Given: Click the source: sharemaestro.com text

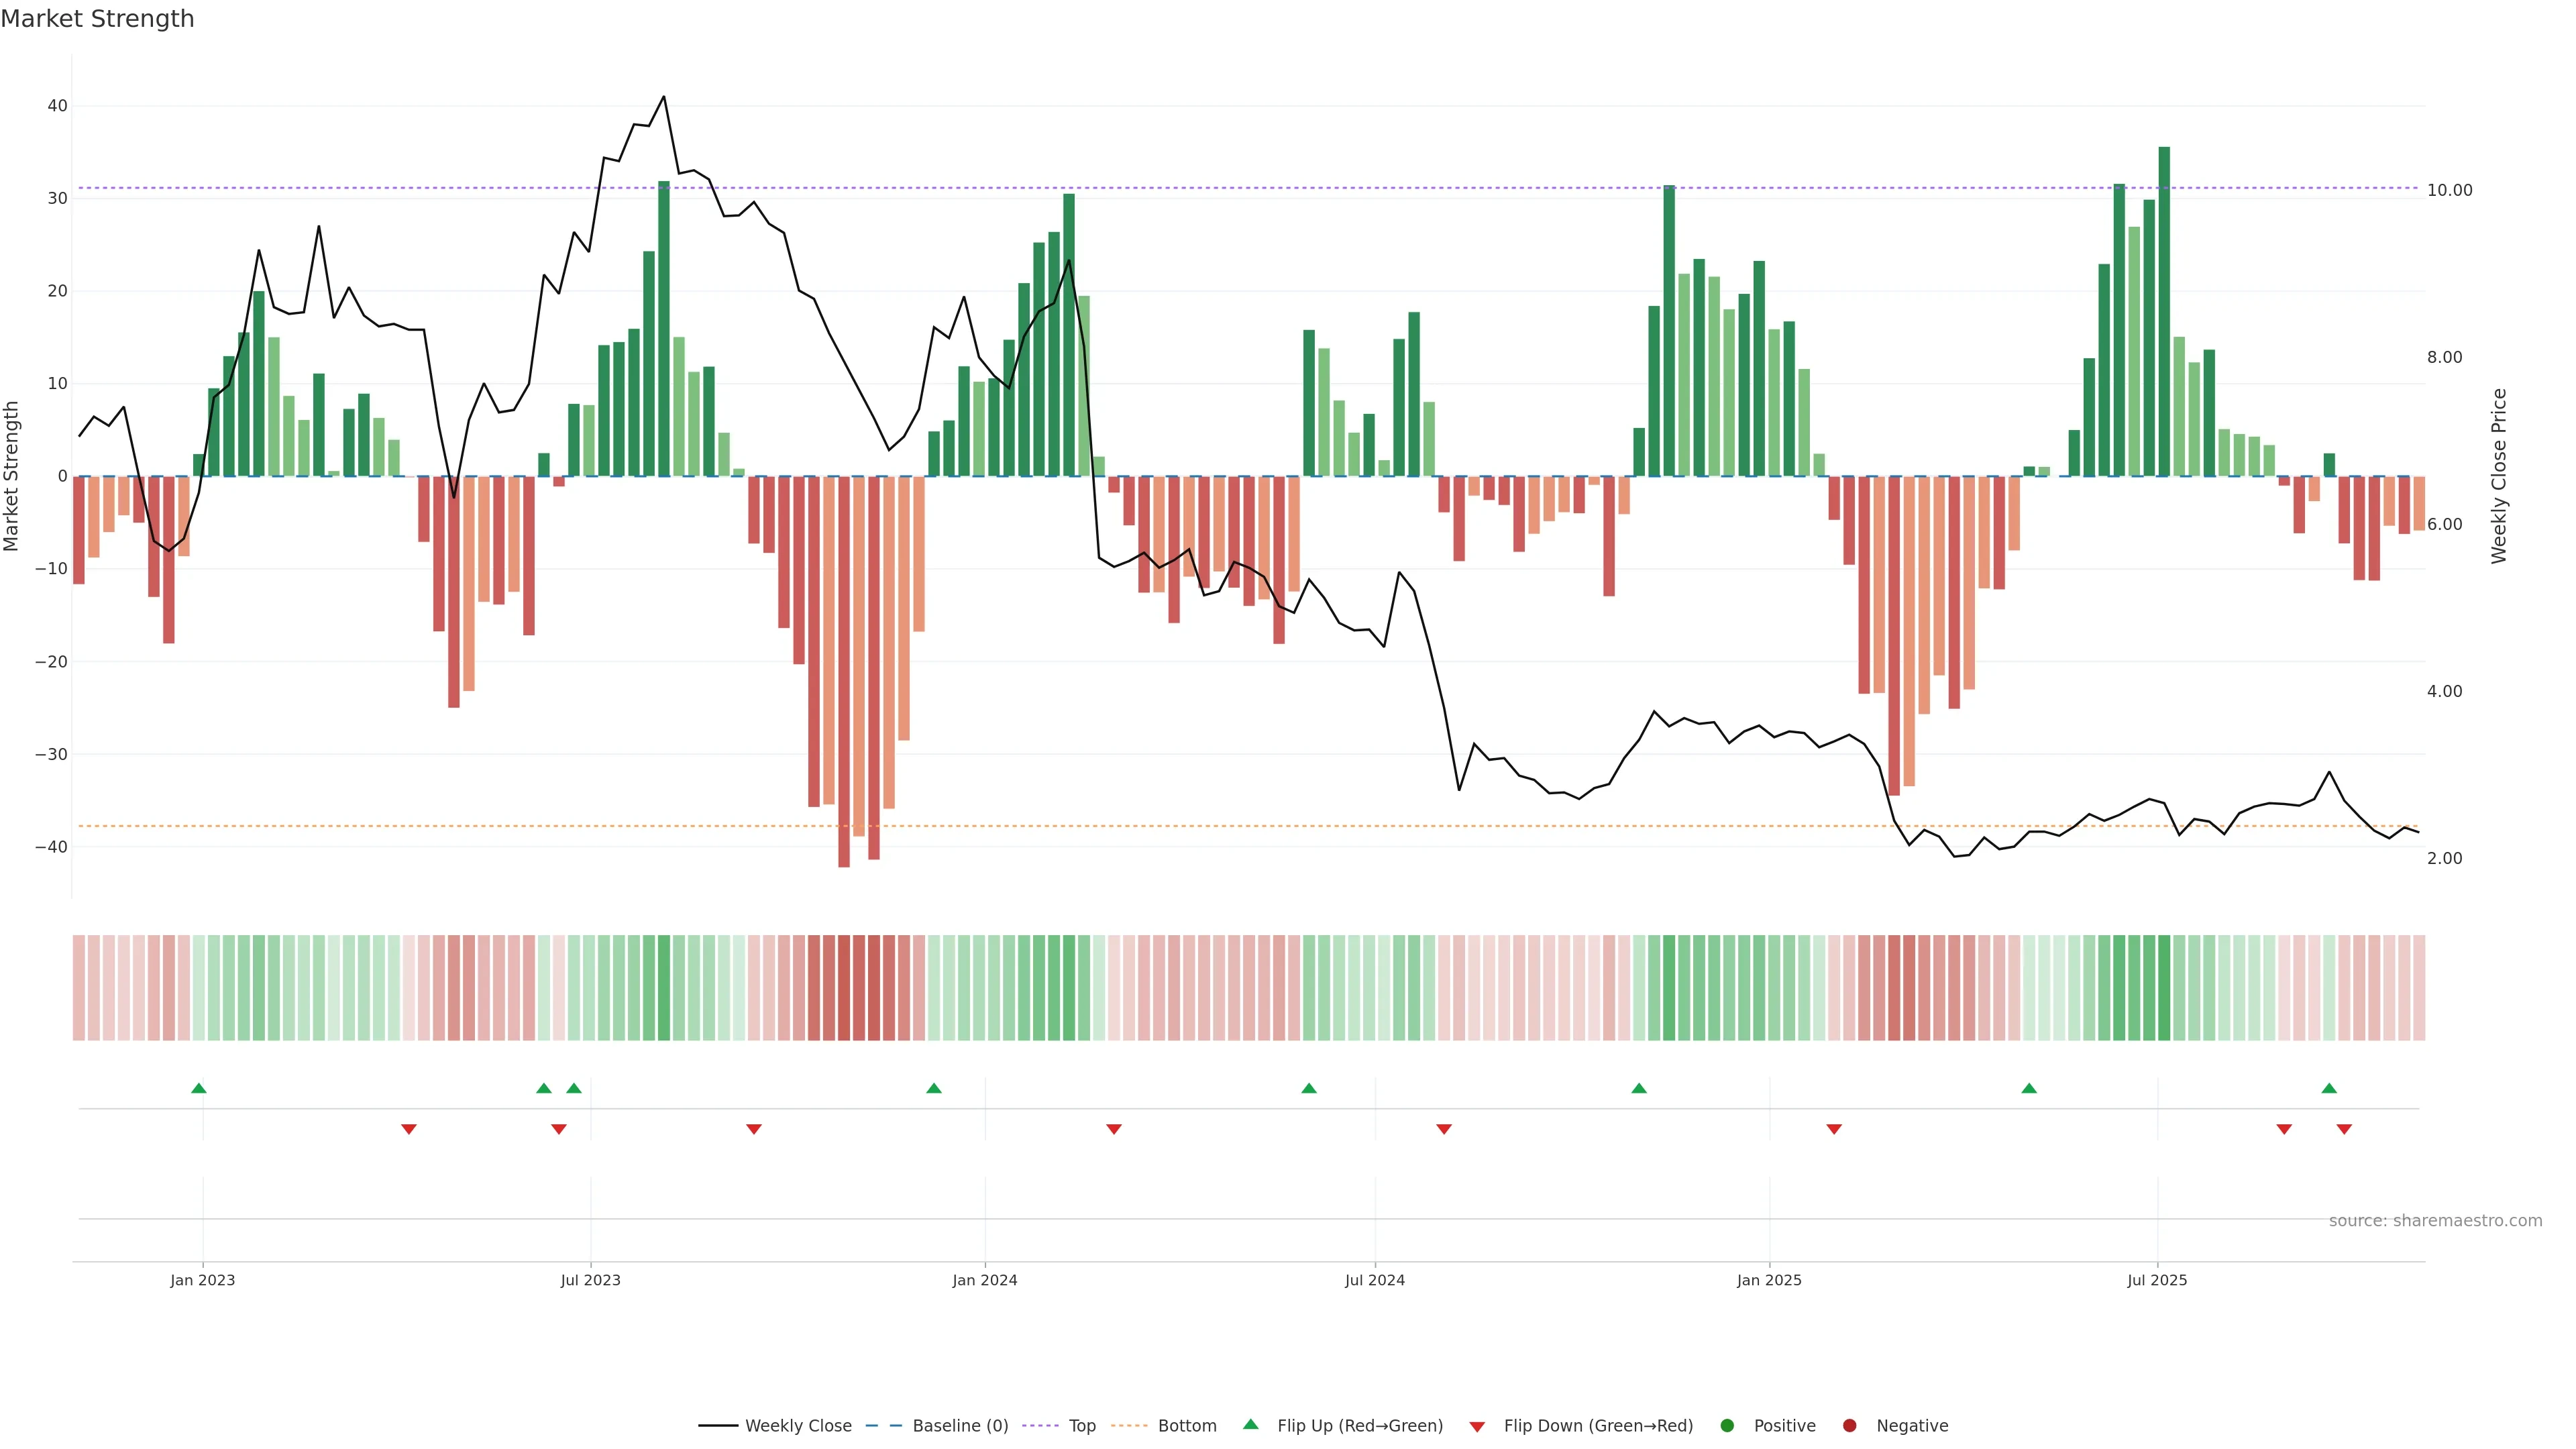Looking at the screenshot, I should 2435,1221.
